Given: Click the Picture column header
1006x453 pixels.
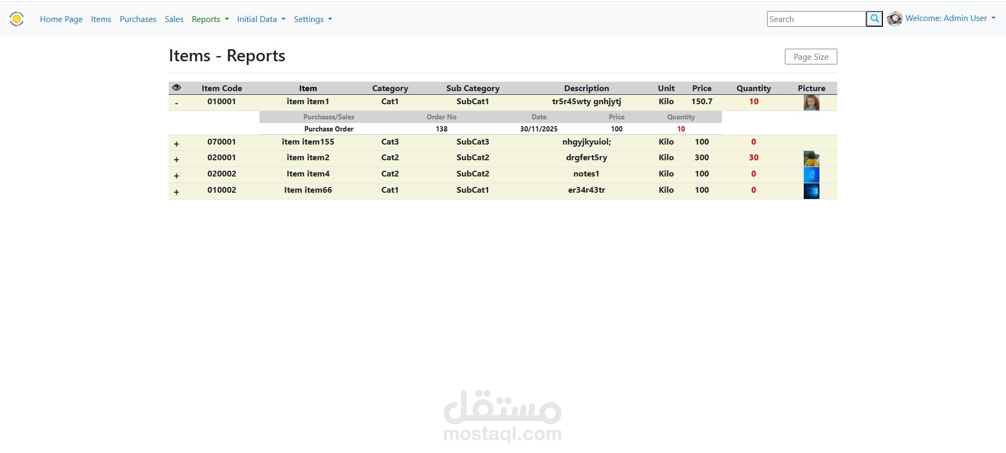Looking at the screenshot, I should coord(812,88).
